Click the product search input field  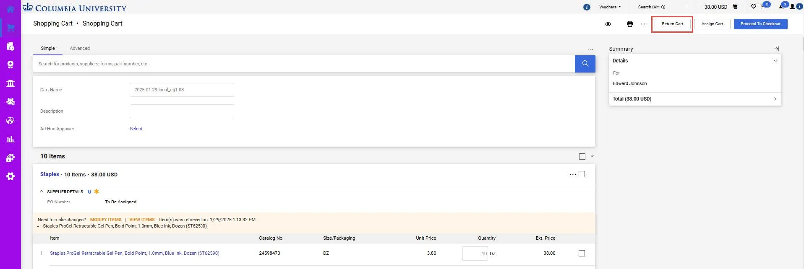tap(304, 64)
